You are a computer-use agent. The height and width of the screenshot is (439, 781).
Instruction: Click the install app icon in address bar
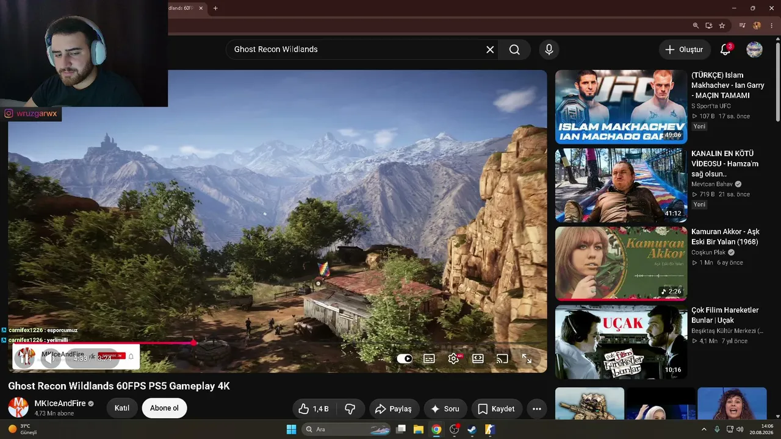click(x=709, y=26)
